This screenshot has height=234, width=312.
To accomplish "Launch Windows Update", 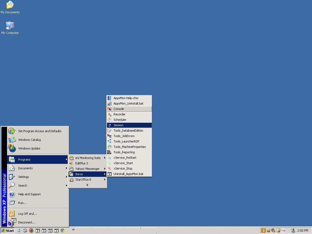I will pyautogui.click(x=38, y=148).
